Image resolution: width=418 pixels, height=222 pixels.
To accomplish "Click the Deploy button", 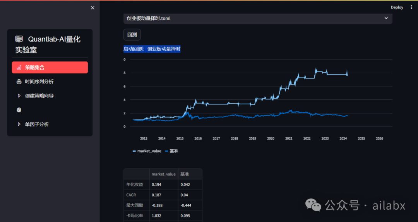I will point(397,7).
